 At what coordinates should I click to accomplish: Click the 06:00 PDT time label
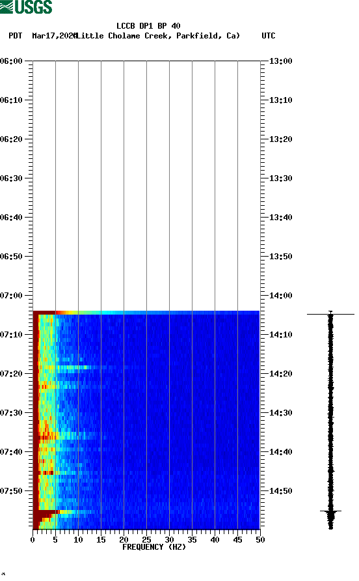click(x=12, y=61)
